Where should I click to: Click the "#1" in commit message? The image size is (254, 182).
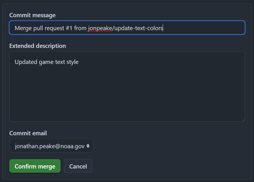tap(69, 28)
